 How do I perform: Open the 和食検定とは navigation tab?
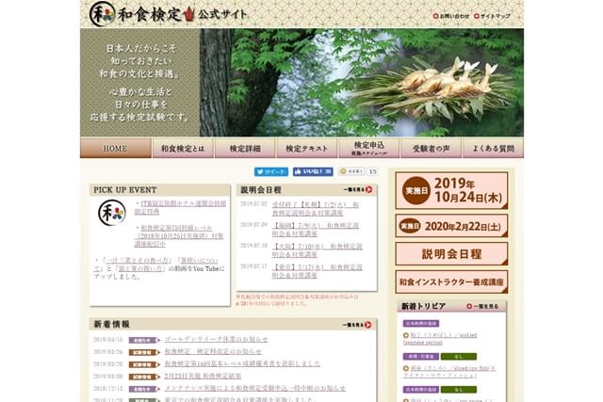[x=183, y=148]
